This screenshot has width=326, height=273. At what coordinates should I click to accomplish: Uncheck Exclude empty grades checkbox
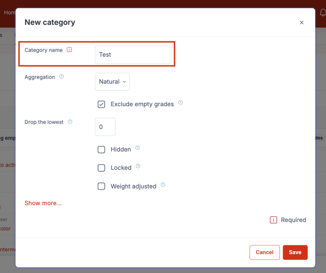click(x=101, y=104)
